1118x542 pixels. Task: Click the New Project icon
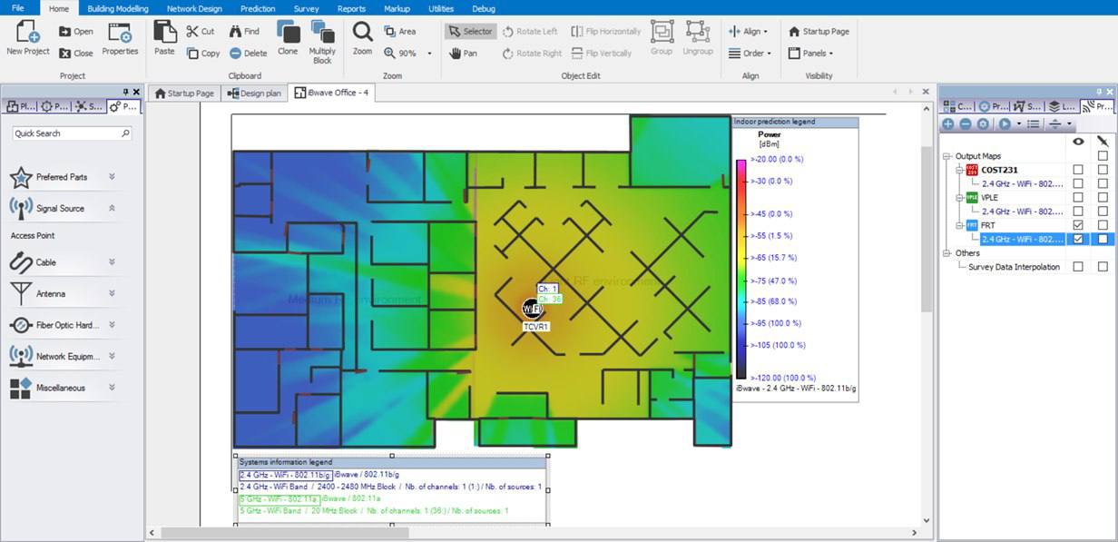pos(27,34)
